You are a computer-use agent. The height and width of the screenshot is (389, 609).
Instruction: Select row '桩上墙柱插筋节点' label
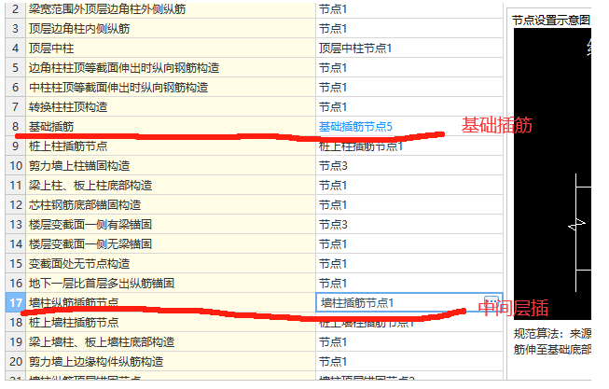coord(74,322)
